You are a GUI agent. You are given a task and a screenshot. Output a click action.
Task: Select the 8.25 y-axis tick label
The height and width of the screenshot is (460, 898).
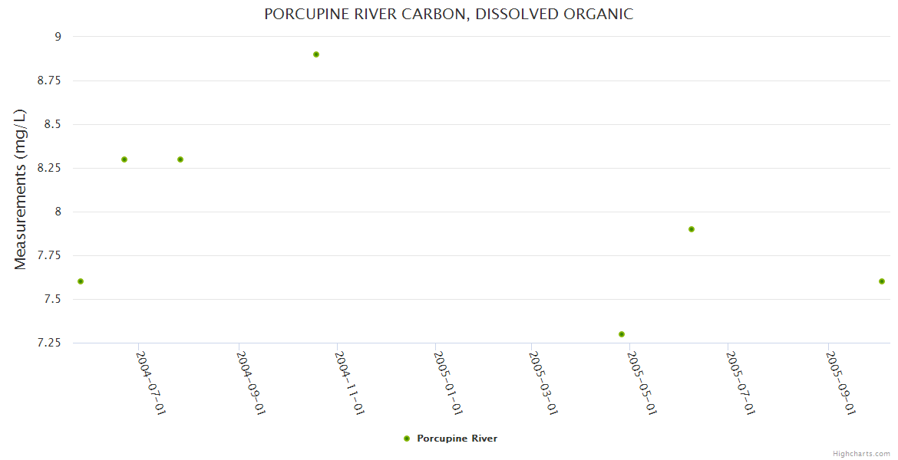(x=51, y=168)
